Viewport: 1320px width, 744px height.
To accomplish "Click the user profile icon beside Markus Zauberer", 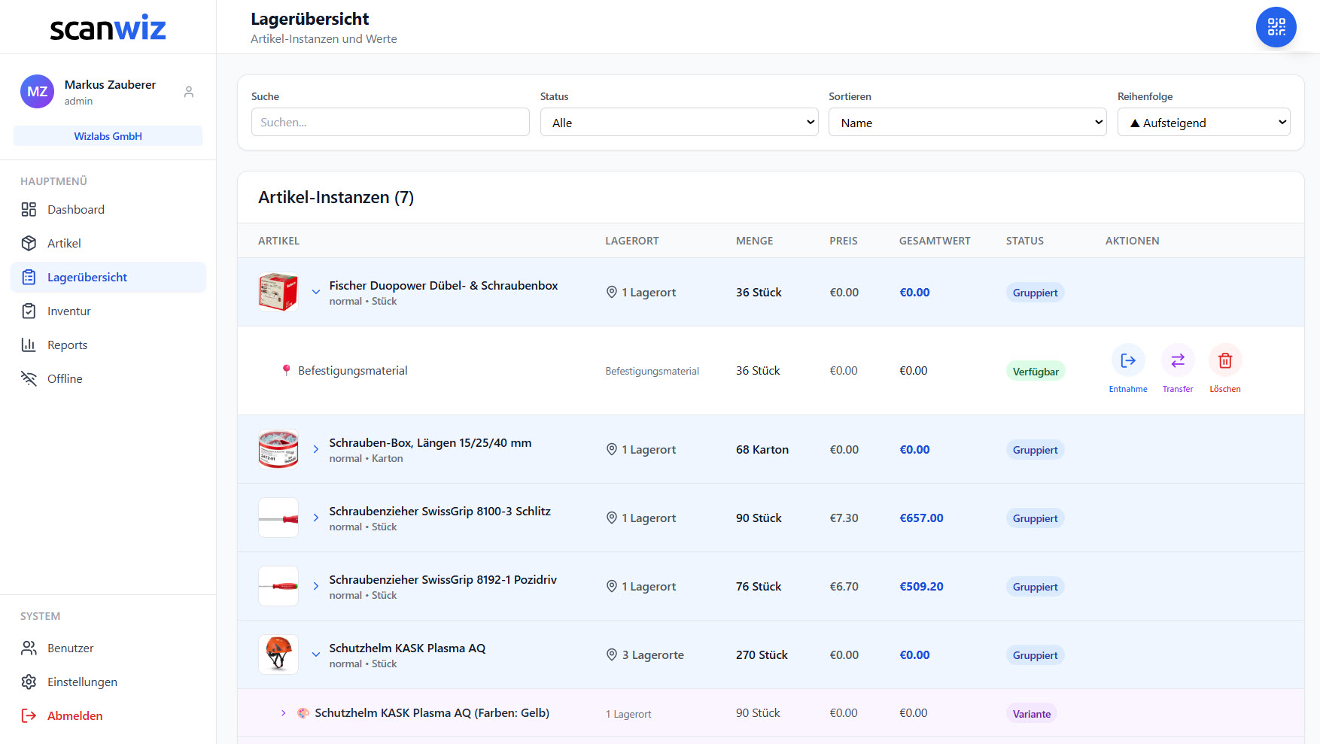I will pyautogui.click(x=189, y=92).
